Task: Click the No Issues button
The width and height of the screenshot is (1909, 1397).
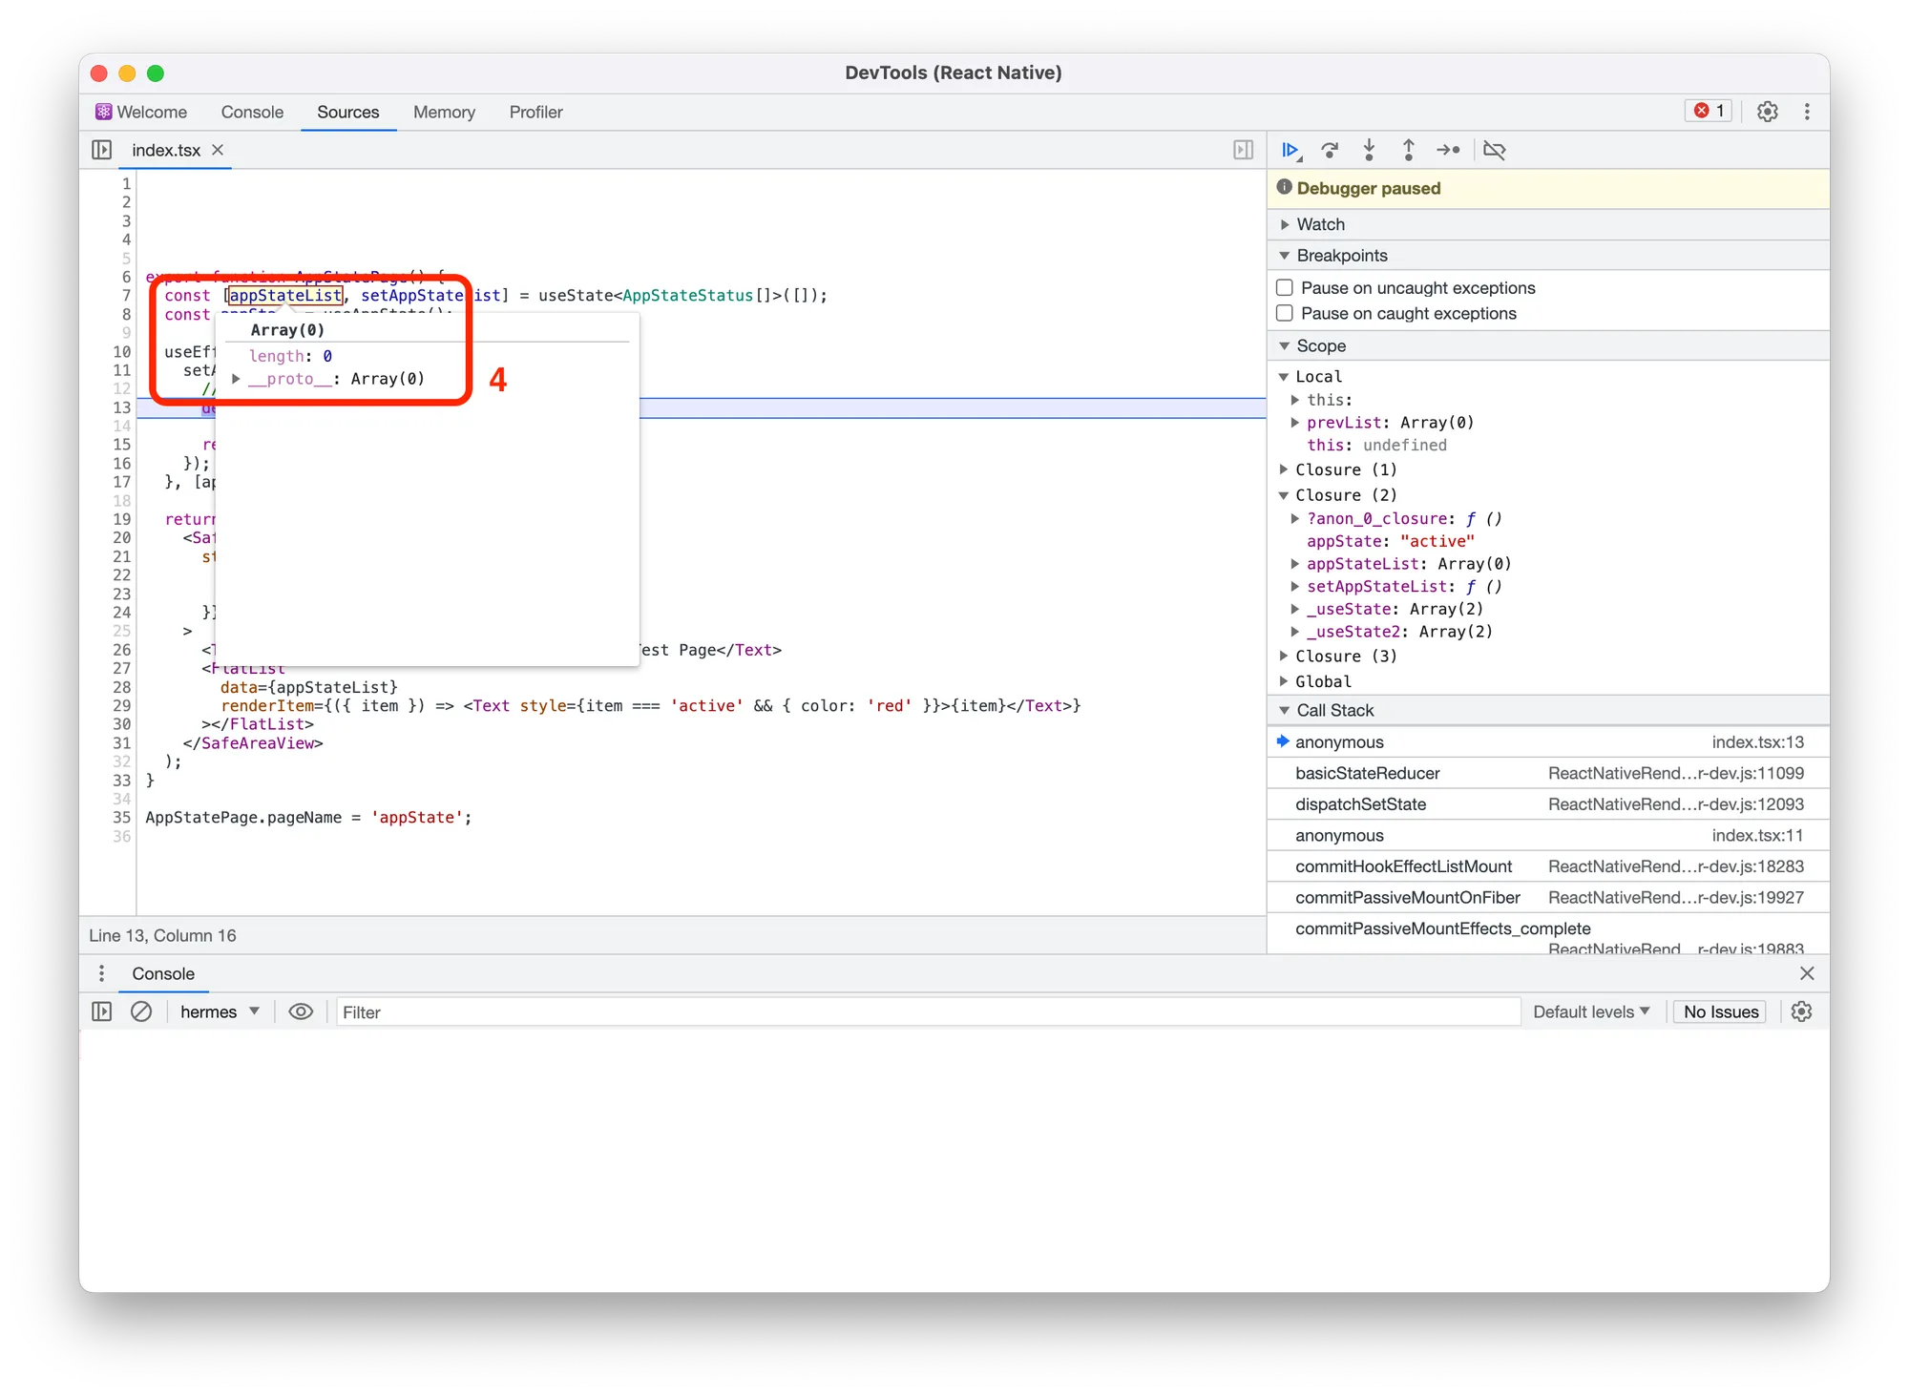Action: click(1720, 1011)
